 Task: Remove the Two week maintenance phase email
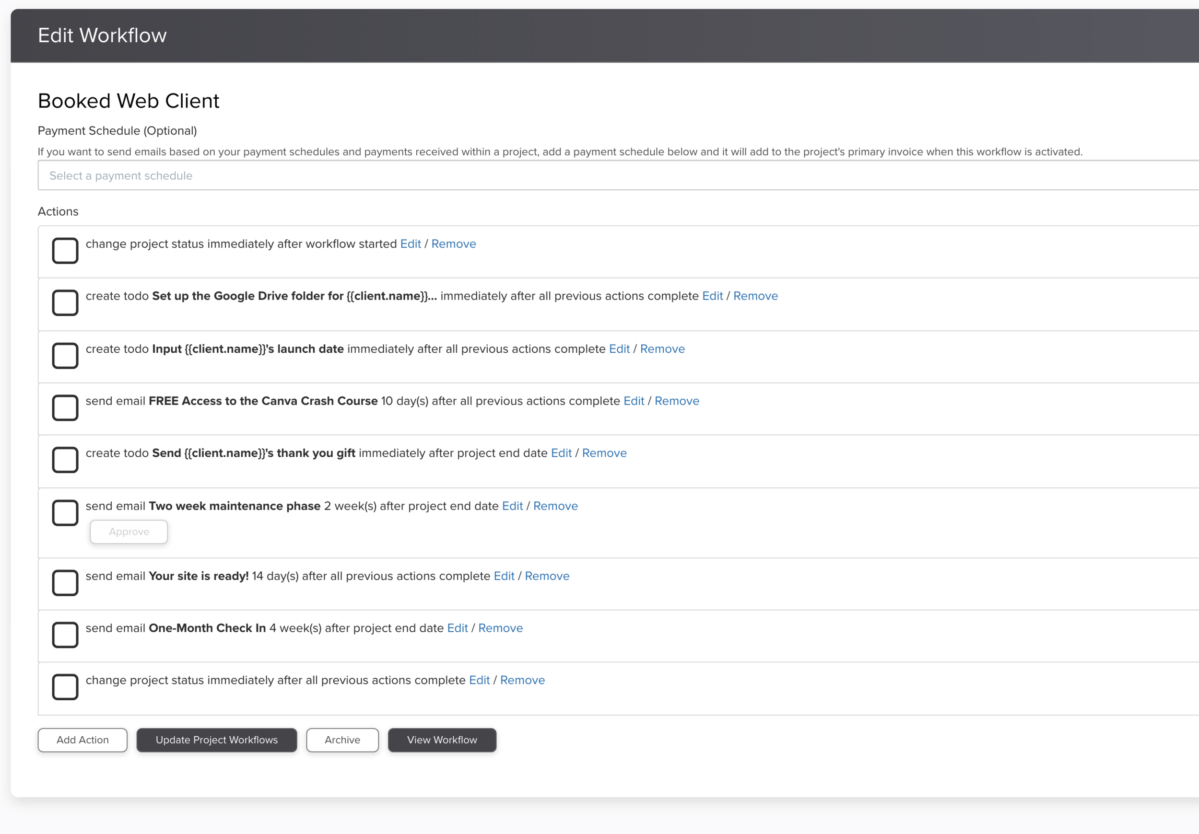pos(555,506)
